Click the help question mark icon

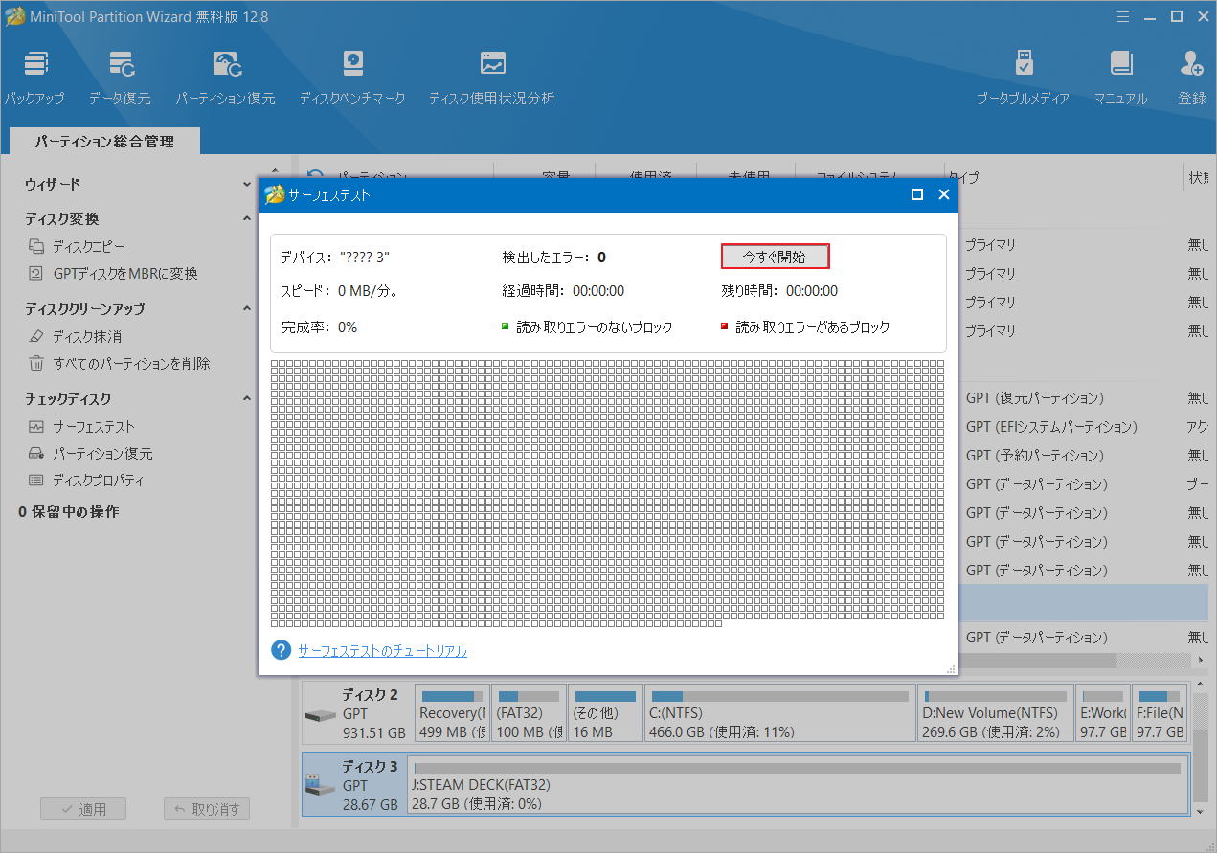pyautogui.click(x=282, y=650)
